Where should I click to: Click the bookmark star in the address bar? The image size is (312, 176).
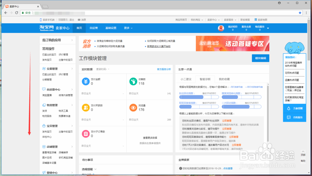click(300, 13)
